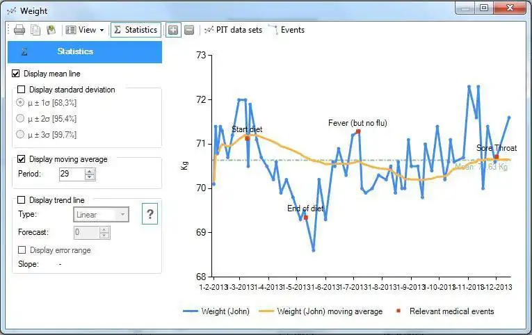Click the End of diet event marker
This screenshot has width=532, height=335.
tap(306, 218)
